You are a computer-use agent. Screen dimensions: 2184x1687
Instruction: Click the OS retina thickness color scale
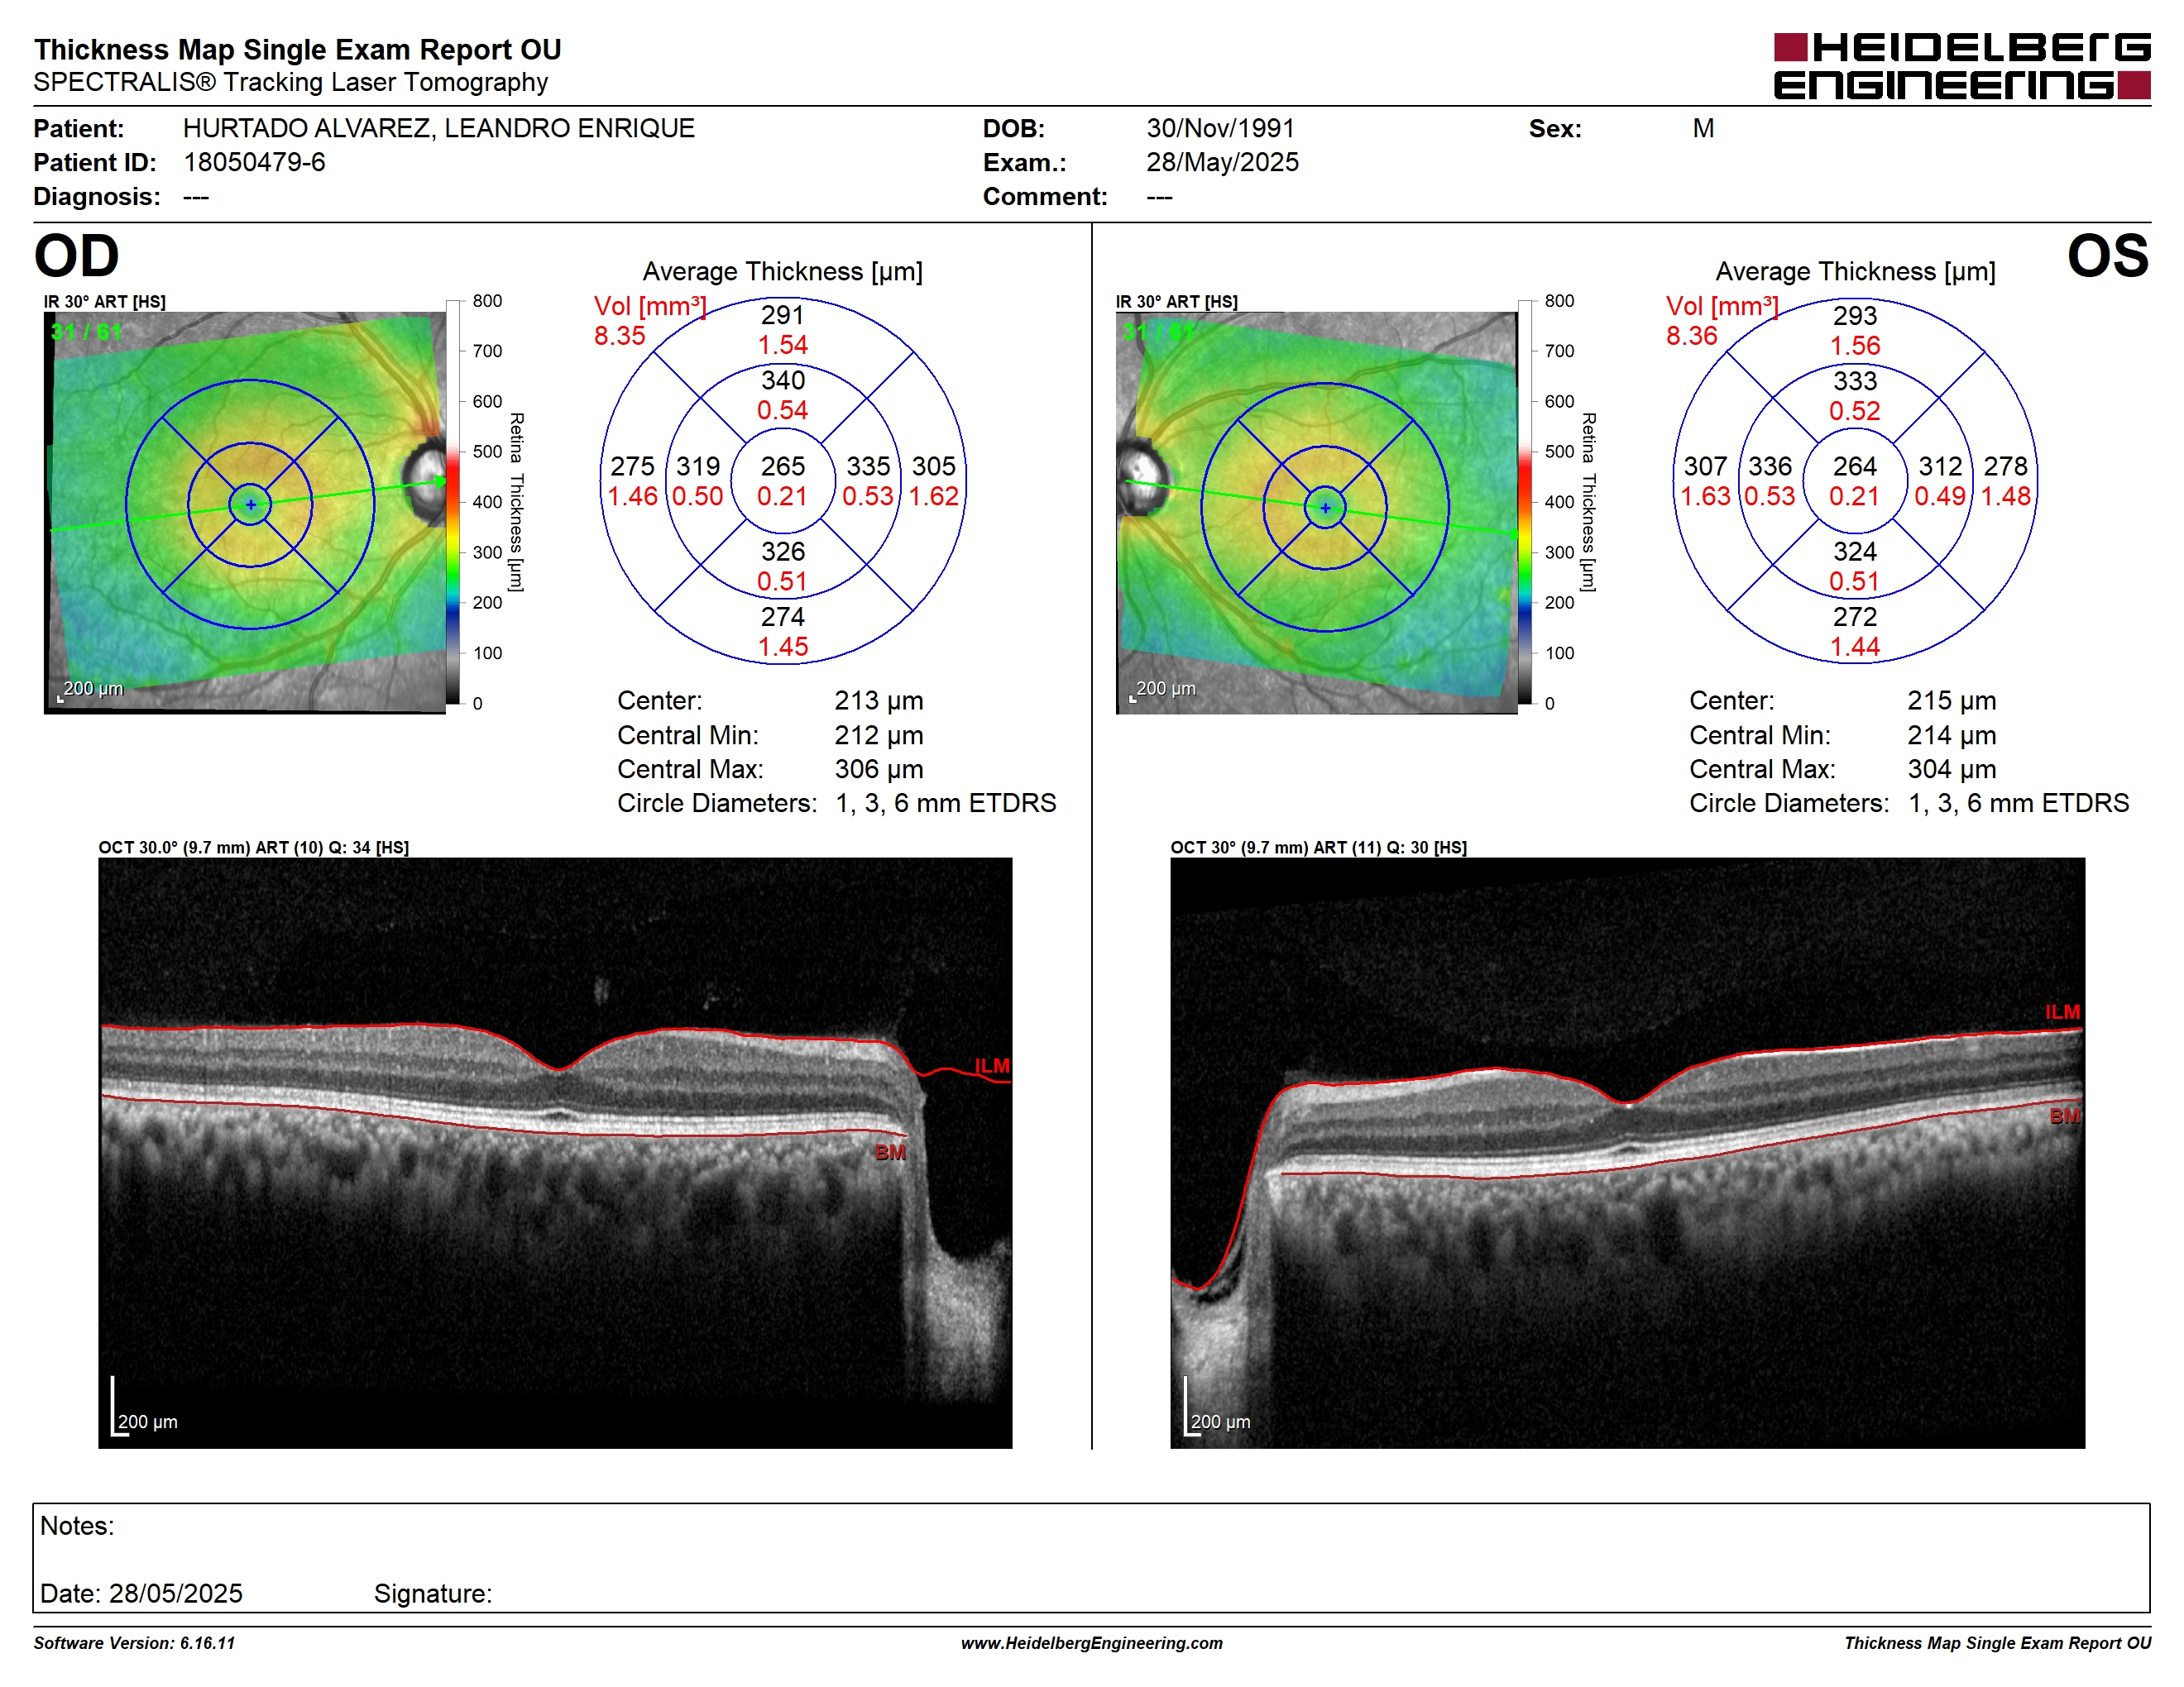click(x=1525, y=502)
